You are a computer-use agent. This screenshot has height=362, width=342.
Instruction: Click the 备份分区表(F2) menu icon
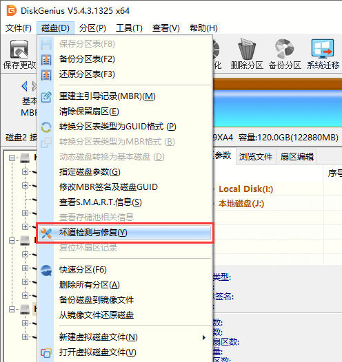coord(46,60)
